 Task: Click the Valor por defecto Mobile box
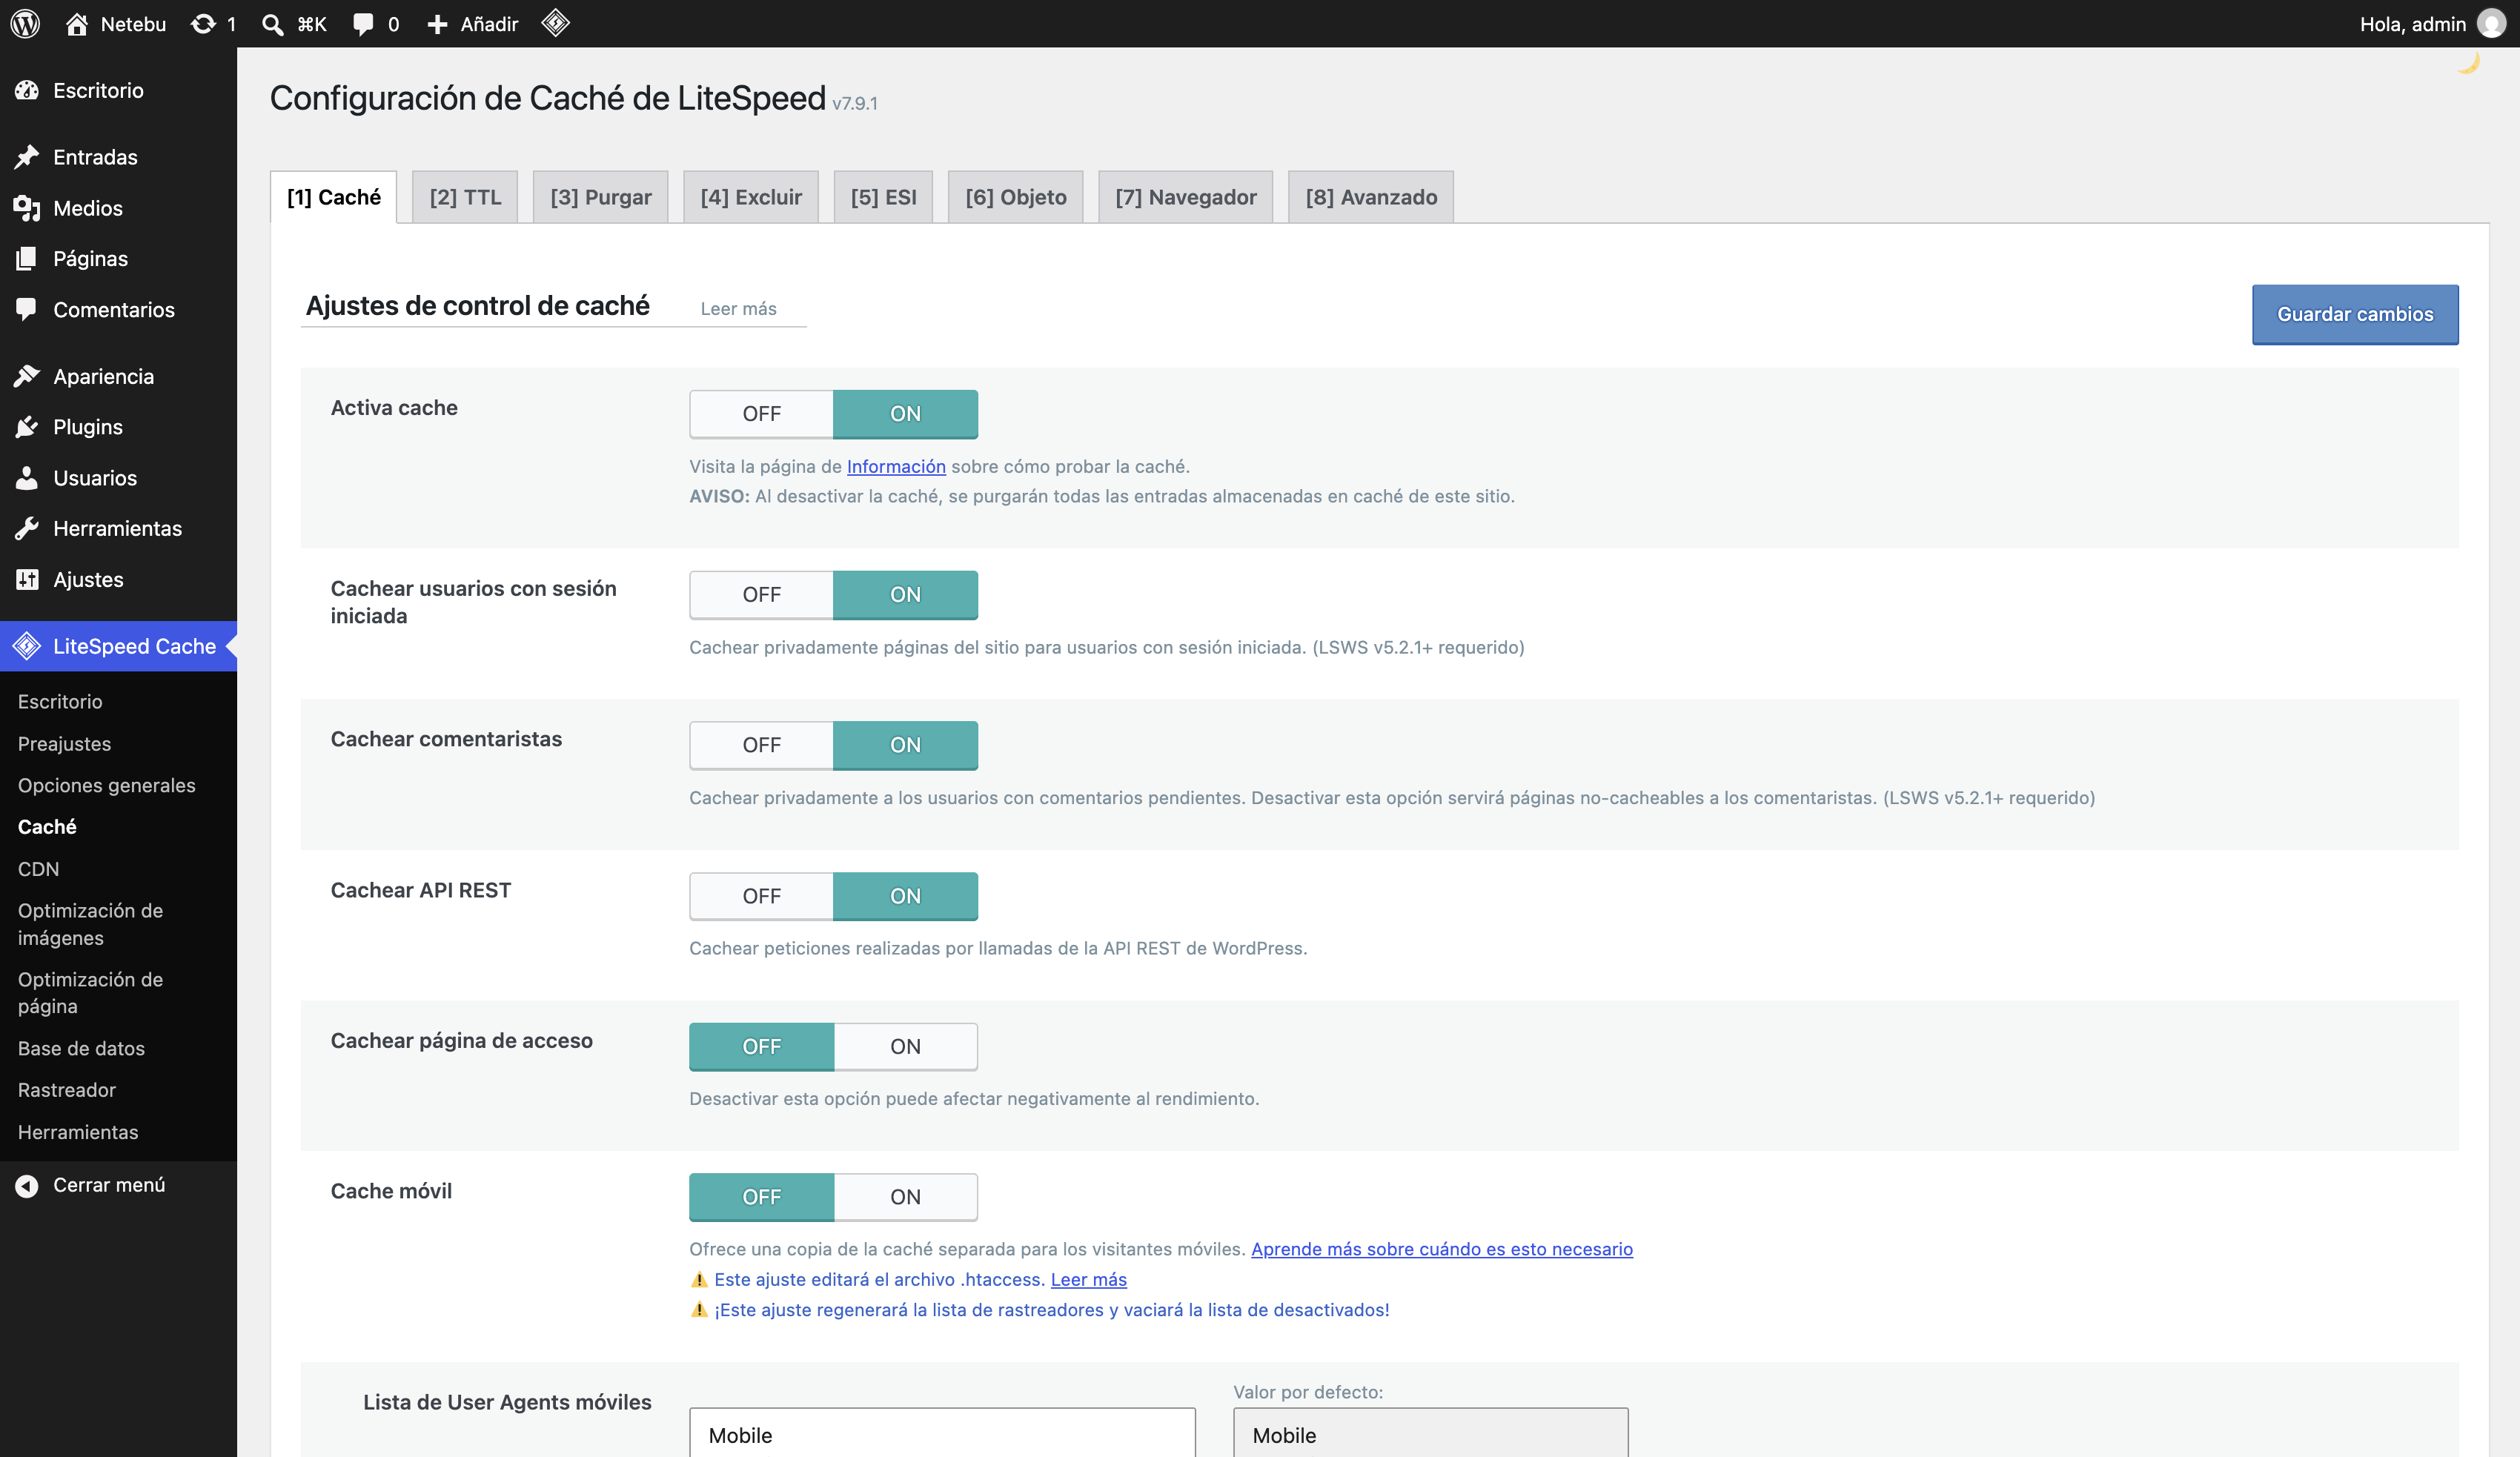(1431, 1433)
